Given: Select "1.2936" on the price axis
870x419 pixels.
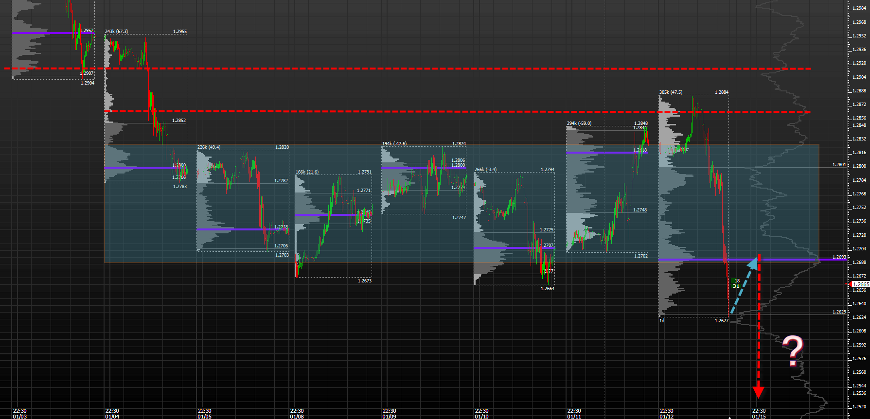Looking at the screenshot, I should point(859,50).
